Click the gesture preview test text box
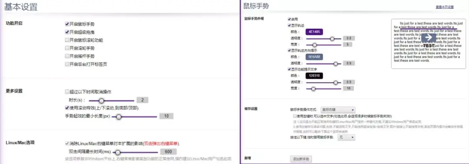This screenshot has width=469, height=164. (x=429, y=44)
